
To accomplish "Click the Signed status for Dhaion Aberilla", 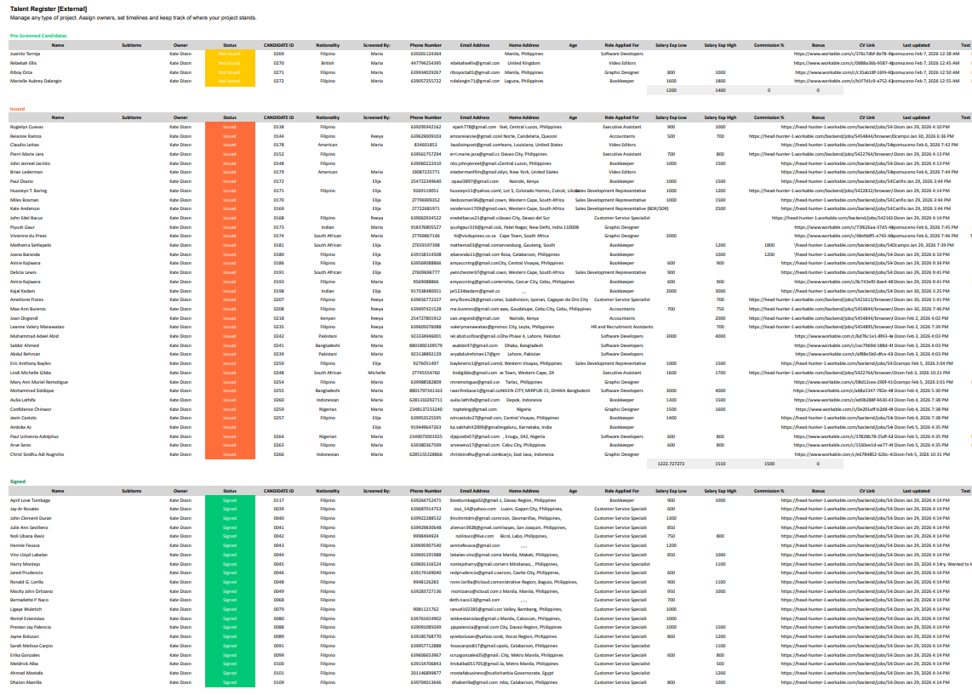I will point(230,682).
